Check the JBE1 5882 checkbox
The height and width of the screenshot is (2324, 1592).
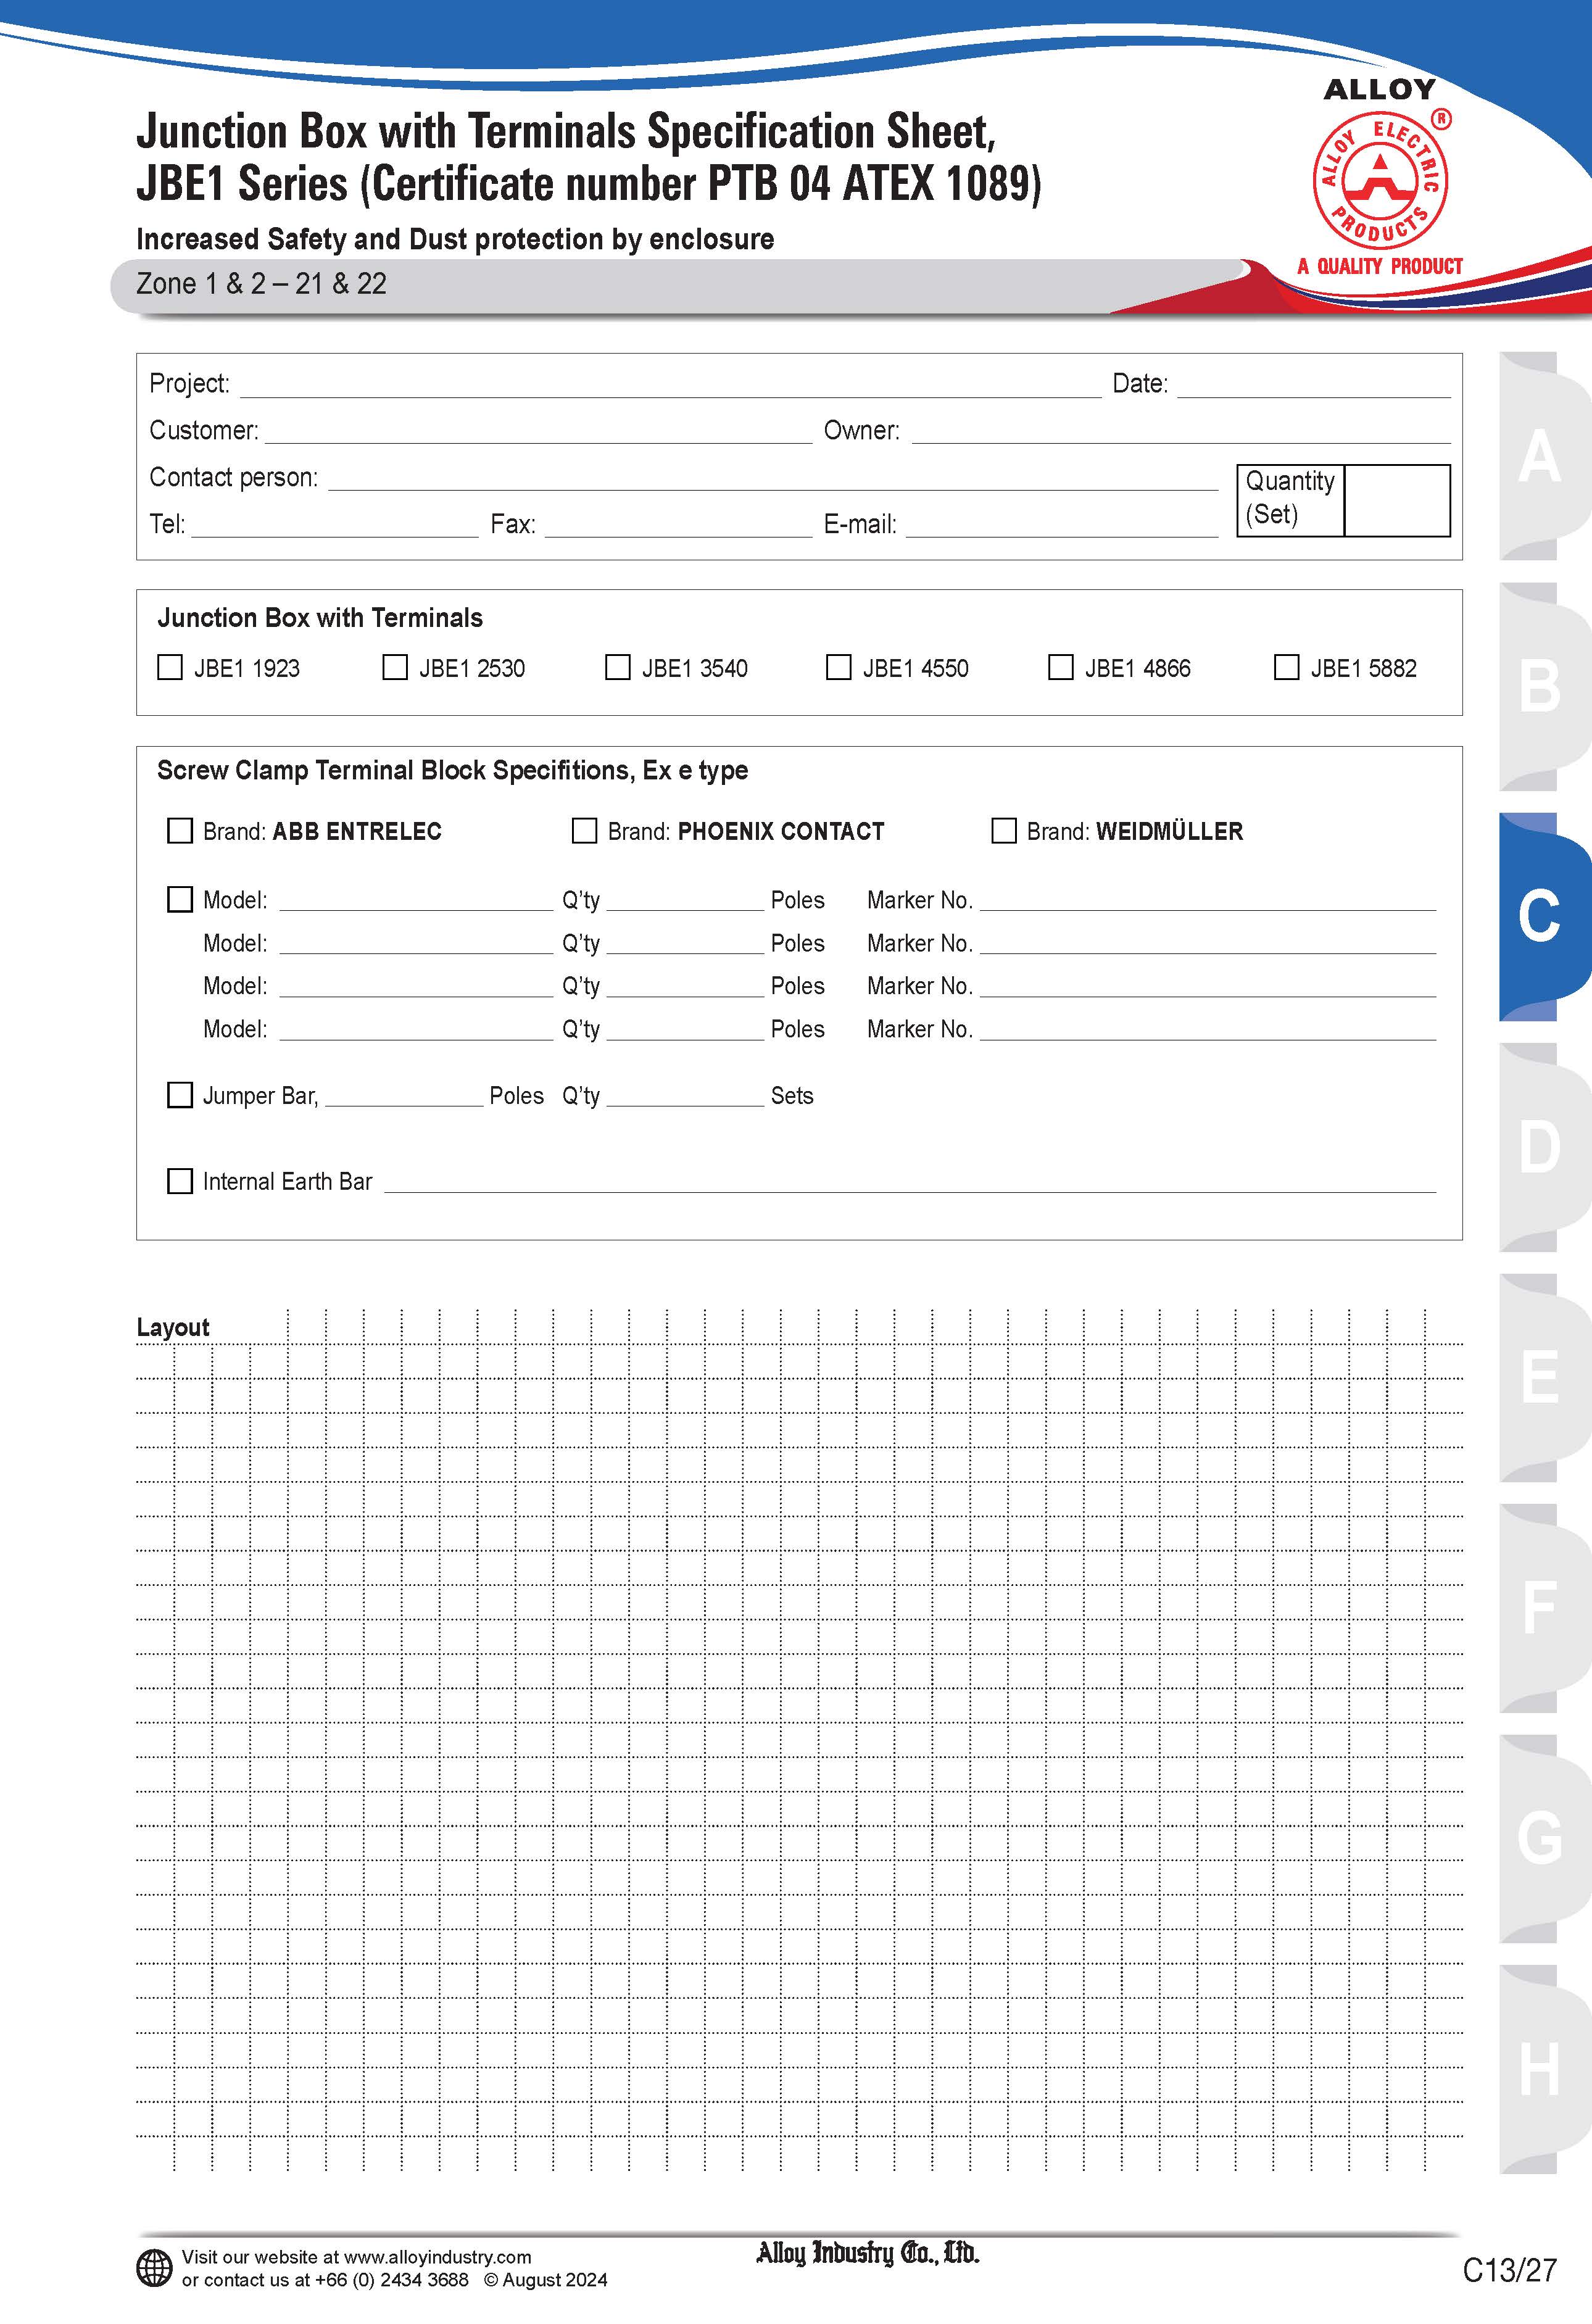1287,667
